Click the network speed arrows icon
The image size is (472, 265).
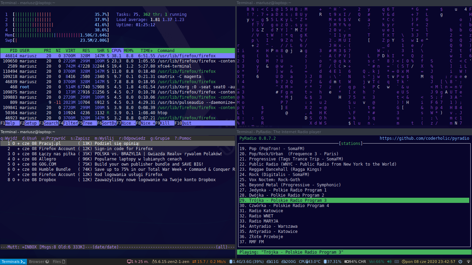(x=194, y=262)
